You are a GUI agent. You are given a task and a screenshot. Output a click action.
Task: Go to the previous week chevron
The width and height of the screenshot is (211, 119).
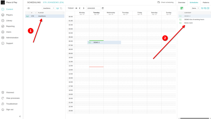pos(80,8)
